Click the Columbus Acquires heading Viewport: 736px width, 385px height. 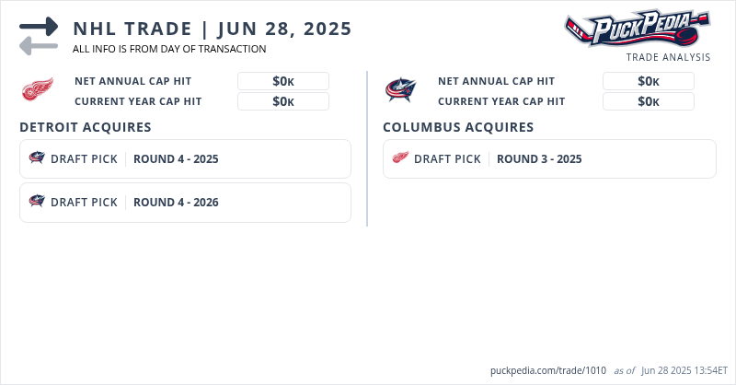point(458,127)
